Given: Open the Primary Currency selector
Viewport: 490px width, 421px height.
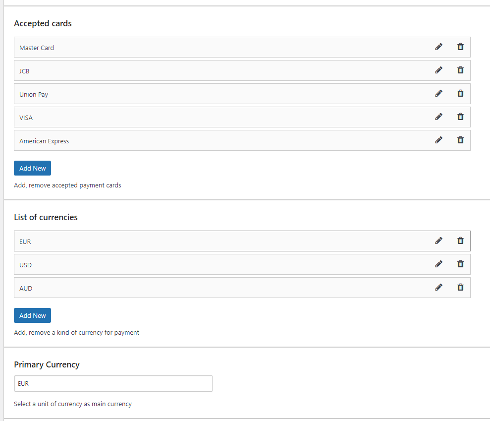Looking at the screenshot, I should pyautogui.click(x=113, y=383).
